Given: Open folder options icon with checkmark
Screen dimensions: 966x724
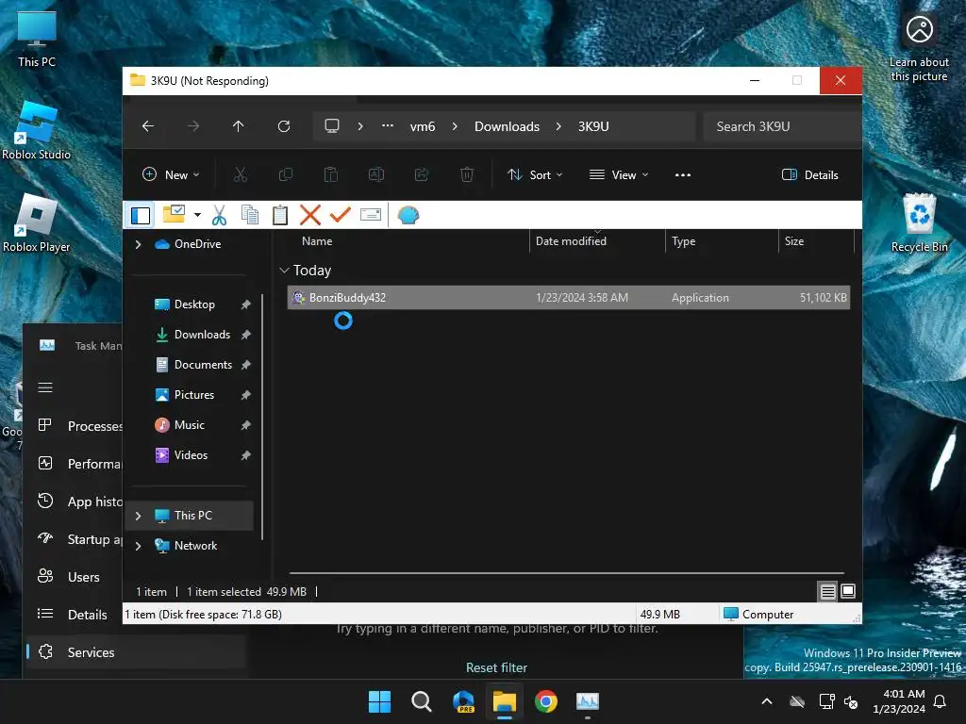Looking at the screenshot, I should click(174, 214).
